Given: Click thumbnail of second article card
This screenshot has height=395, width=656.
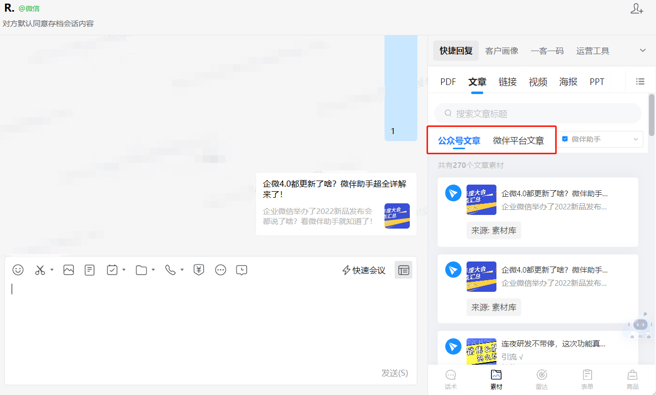Looking at the screenshot, I should [481, 277].
